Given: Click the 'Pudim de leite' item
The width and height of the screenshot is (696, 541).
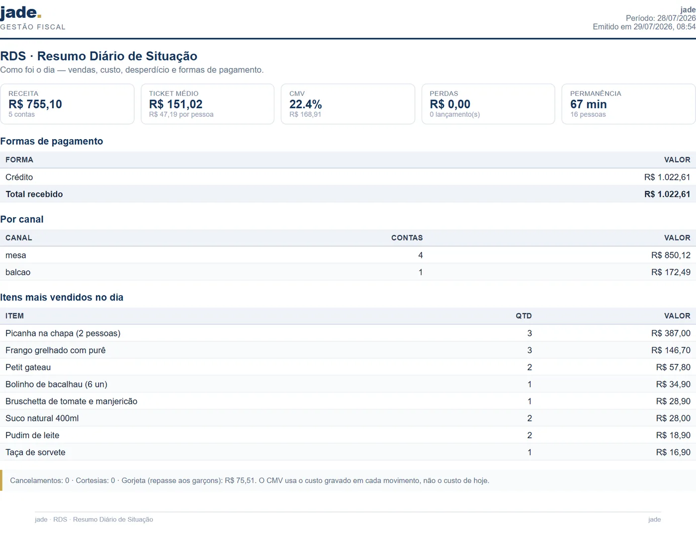Looking at the screenshot, I should pyautogui.click(x=32, y=435).
